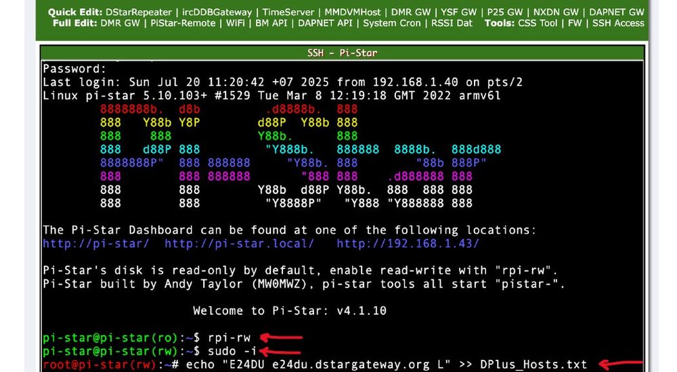Open CSS Tool under Tools
Image resolution: width=677 pixels, height=372 pixels.
(x=538, y=23)
